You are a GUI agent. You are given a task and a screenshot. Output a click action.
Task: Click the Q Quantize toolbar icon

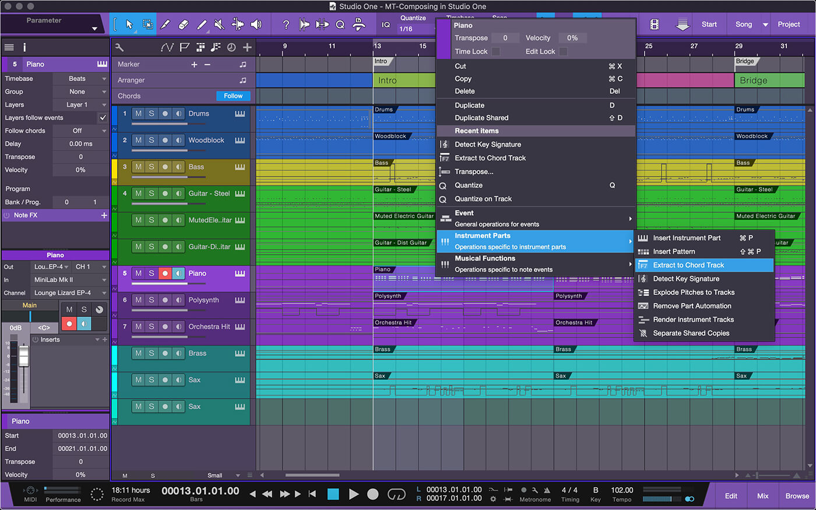pyautogui.click(x=340, y=24)
